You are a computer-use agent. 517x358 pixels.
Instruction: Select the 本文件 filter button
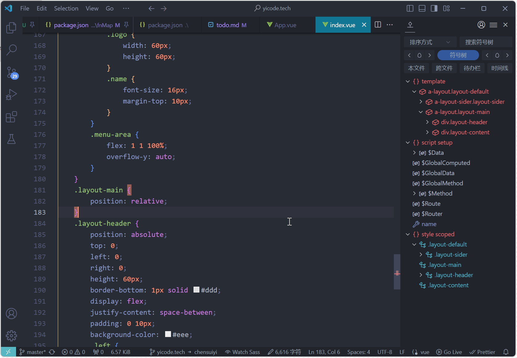416,68
